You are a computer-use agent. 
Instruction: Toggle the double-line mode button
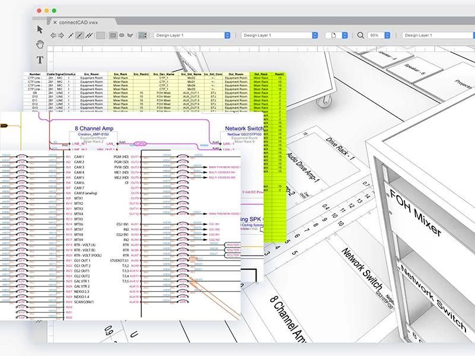89,36
